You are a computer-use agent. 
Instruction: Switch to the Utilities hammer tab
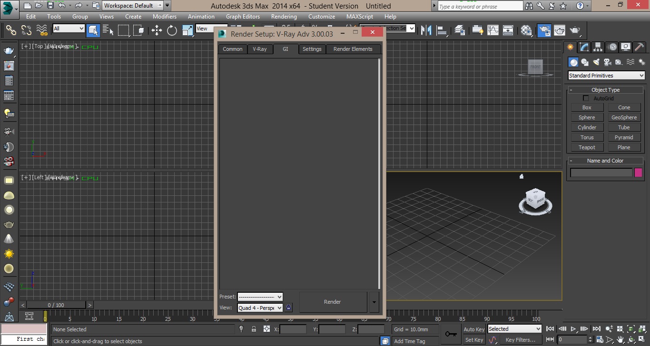pos(640,47)
